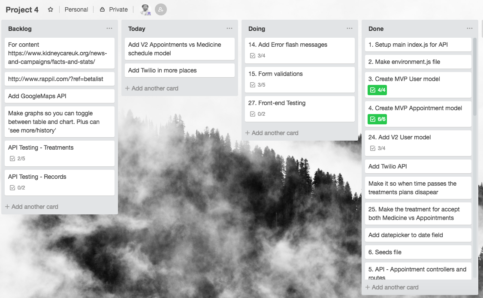Open the Add Twilio API card
Screen dimensions: 483x298
(418, 166)
